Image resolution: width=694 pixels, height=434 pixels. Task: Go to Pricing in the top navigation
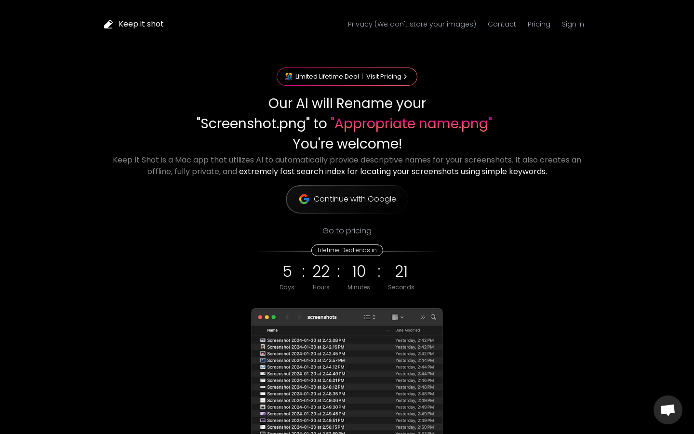(539, 24)
